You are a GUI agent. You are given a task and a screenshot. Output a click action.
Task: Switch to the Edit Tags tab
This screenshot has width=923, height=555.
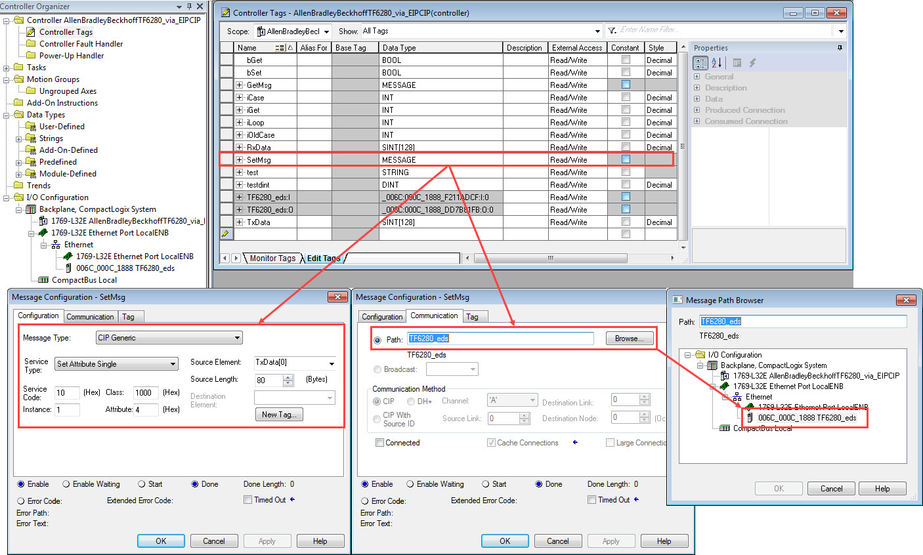coord(323,258)
